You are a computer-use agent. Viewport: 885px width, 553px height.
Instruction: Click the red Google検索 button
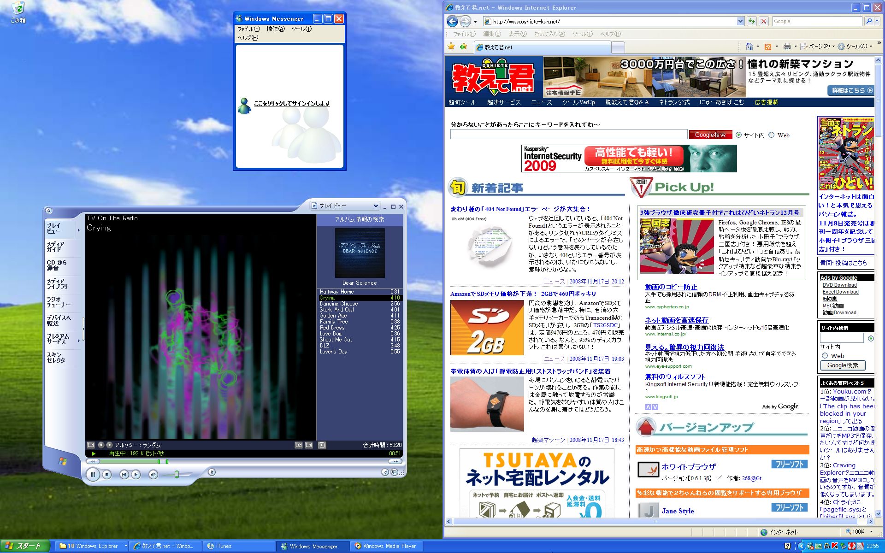point(710,135)
